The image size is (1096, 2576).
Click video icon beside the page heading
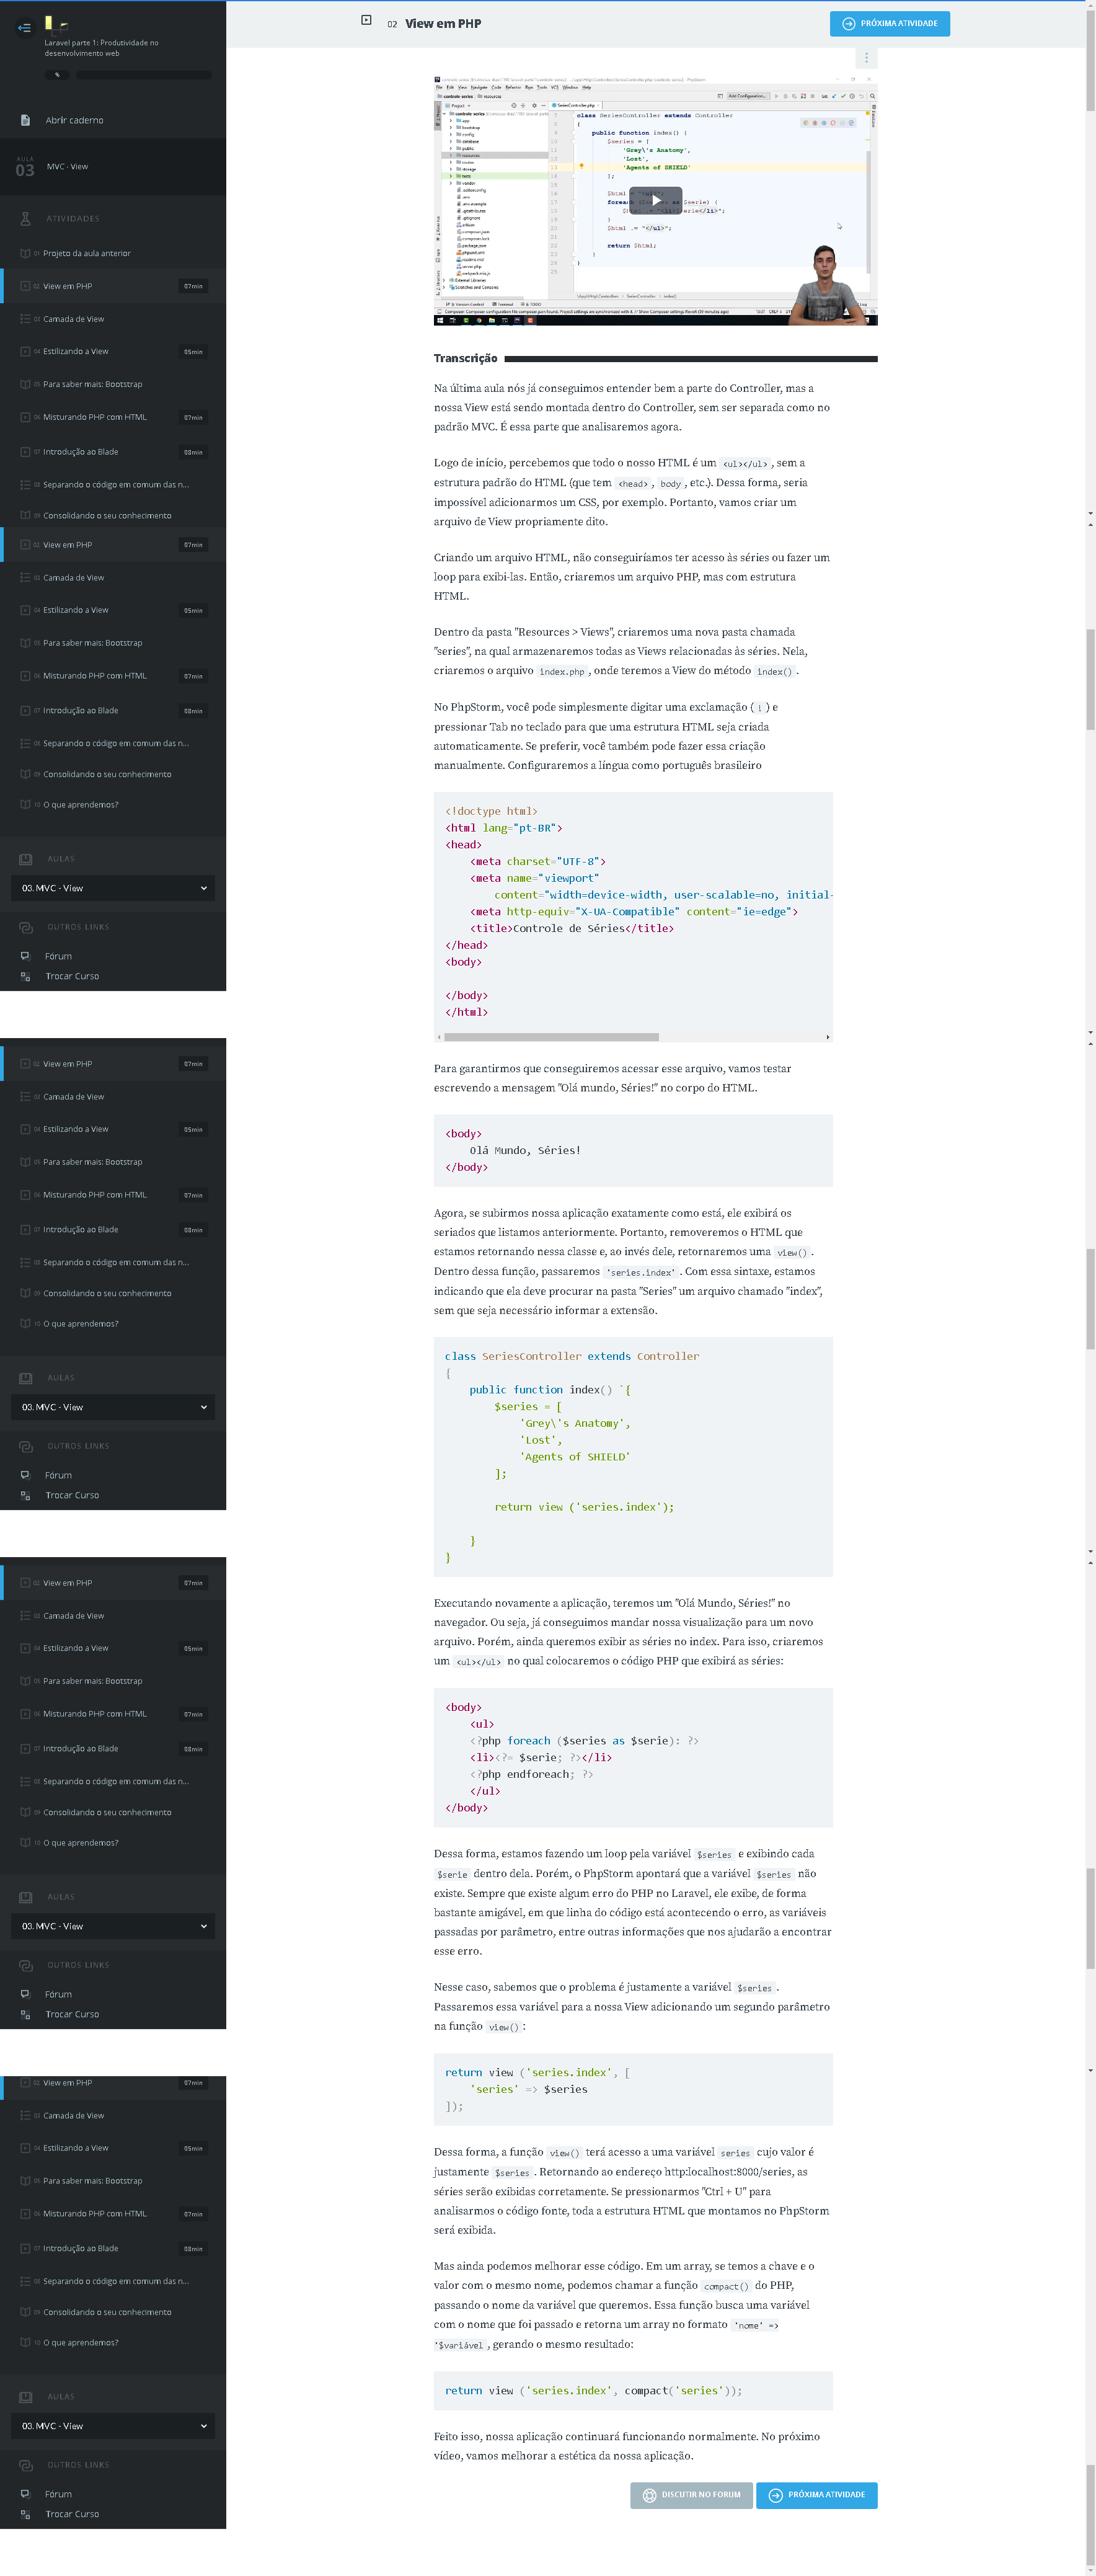click(x=366, y=20)
